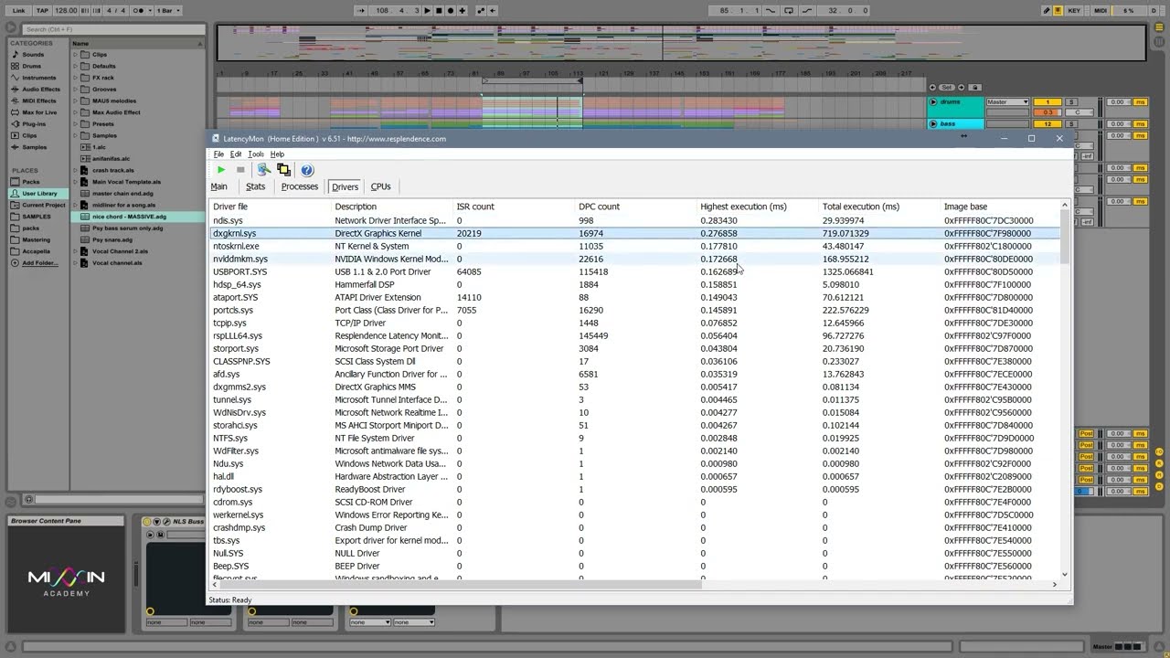Toggle the bass track activator numbered 12

point(1048,124)
